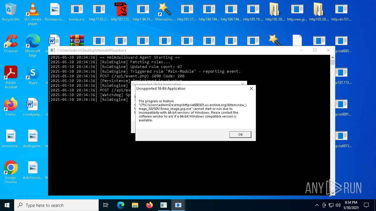The image size is (376, 211).
Task: Click the taskbar search box
Action: point(56,205)
